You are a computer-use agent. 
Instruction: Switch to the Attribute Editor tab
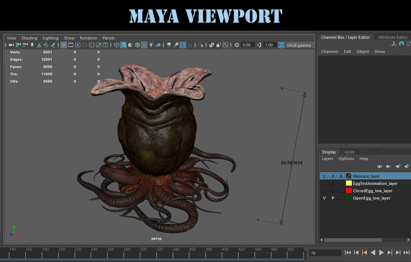393,37
